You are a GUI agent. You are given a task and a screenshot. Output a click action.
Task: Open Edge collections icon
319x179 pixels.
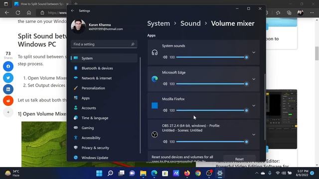click(289, 13)
